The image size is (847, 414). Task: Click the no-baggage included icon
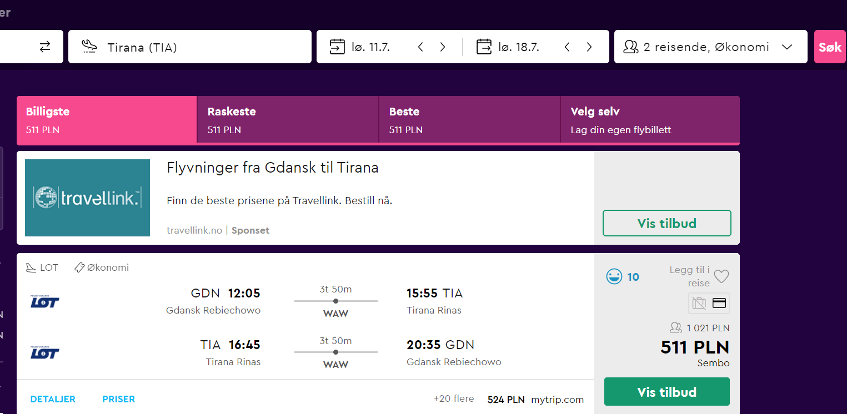pyautogui.click(x=699, y=303)
